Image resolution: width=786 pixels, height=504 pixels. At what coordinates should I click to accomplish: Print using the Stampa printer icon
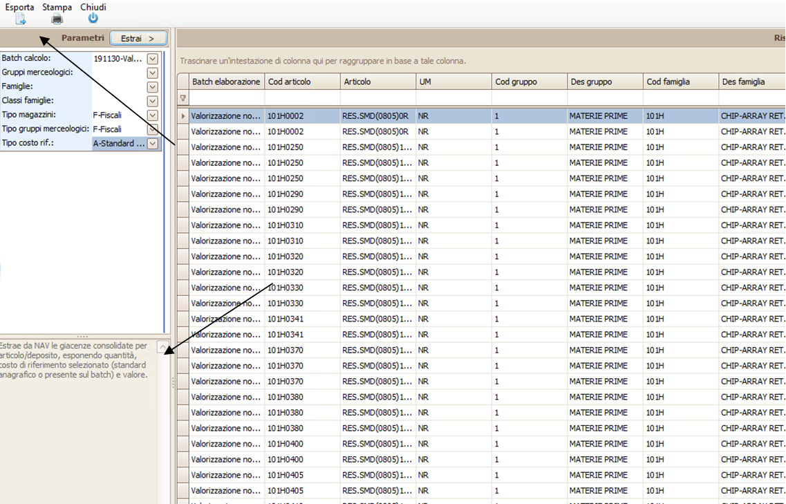(57, 19)
